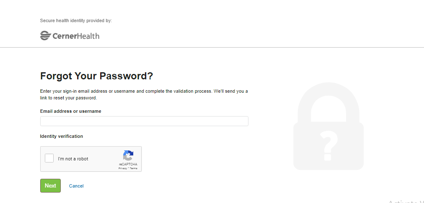
Task: Click the question mark inside the padlock
Action: pos(328,146)
